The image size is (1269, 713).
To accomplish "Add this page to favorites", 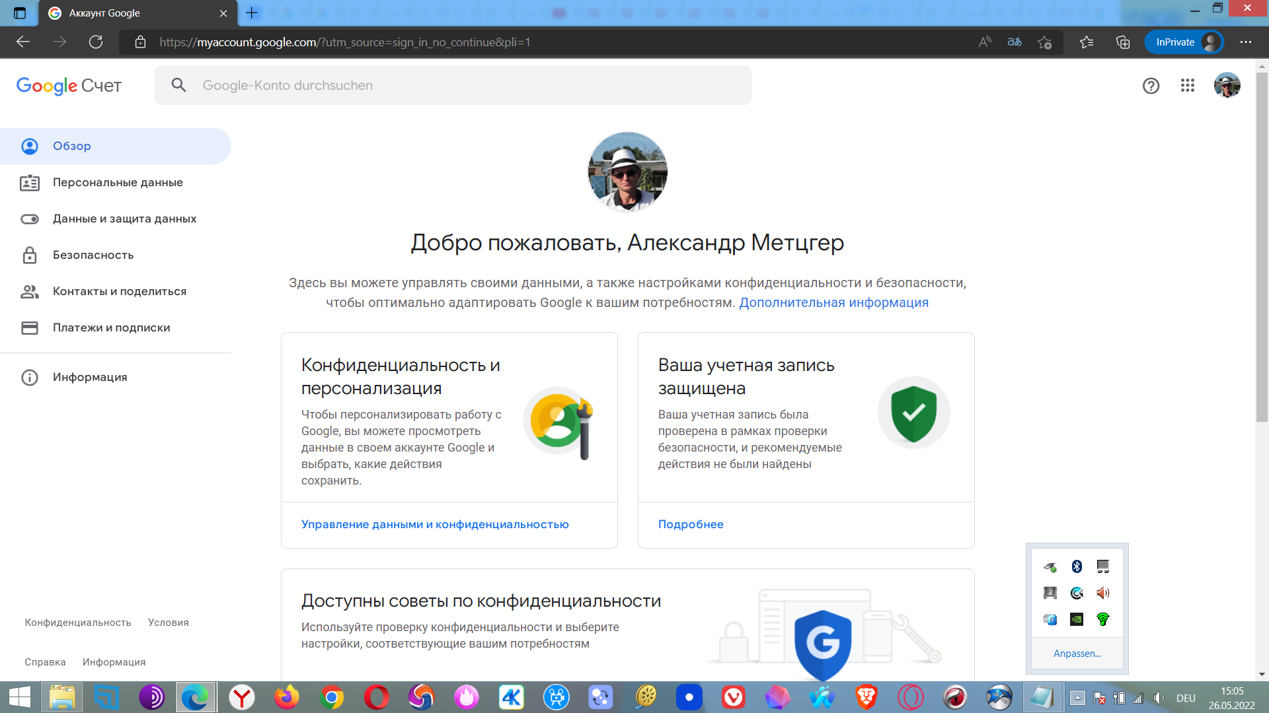I will coord(1044,42).
